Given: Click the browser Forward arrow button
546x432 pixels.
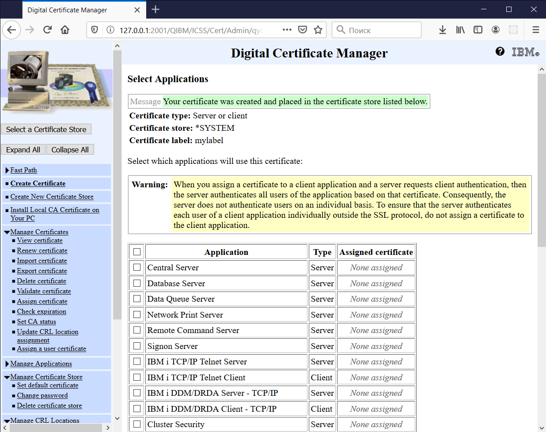Looking at the screenshot, I should click(x=30, y=30).
